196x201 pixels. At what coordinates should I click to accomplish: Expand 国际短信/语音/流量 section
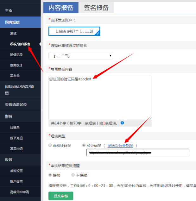(x=20, y=90)
